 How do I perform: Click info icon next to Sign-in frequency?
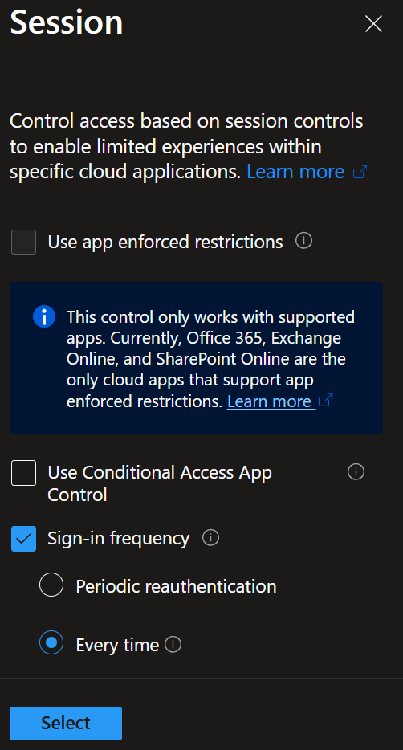[x=210, y=538]
